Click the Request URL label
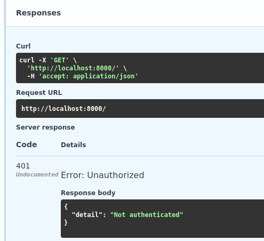Screen dimensions: 264x241 pyautogui.click(x=39, y=93)
